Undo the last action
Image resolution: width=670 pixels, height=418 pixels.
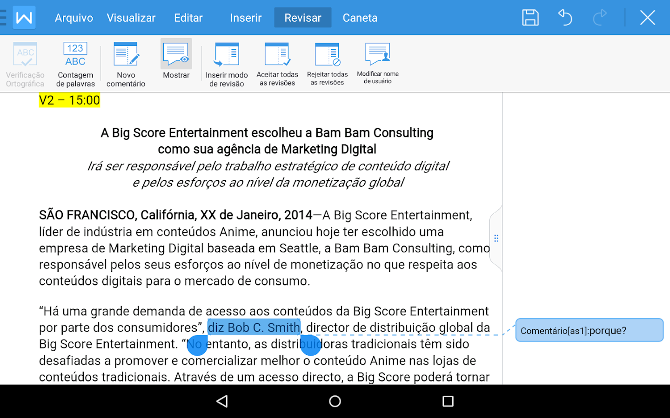(565, 18)
